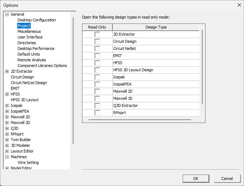Expand the Q3D tree node
Screen dimensions: 244x186
click(x=7, y=129)
